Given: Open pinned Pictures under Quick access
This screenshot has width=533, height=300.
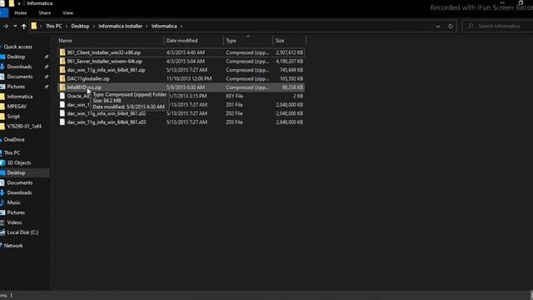Looking at the screenshot, I should tap(16, 87).
